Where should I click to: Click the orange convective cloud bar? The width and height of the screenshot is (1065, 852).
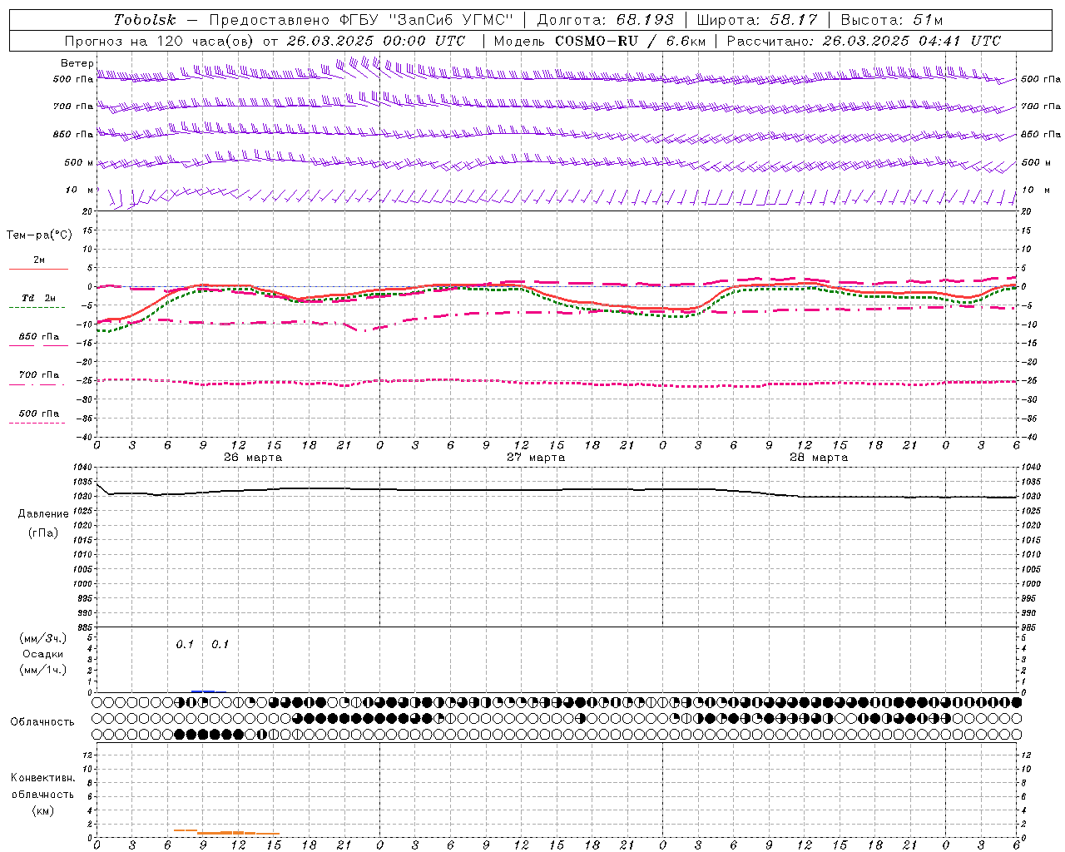226,832
